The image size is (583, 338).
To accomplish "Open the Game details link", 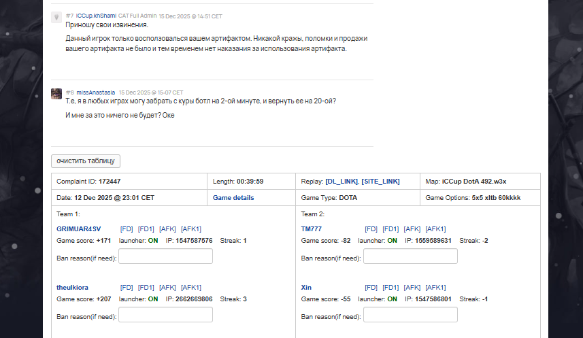I will pyautogui.click(x=233, y=198).
